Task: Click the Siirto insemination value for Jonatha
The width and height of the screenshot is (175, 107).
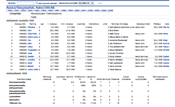Action: [x=89, y=60]
